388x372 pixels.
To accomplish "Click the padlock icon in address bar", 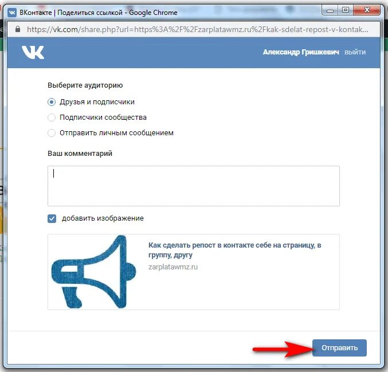I will pos(18,29).
